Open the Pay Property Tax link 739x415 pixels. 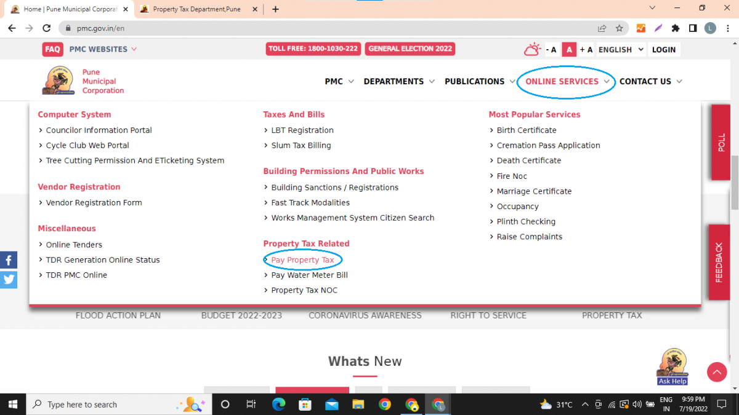302,260
